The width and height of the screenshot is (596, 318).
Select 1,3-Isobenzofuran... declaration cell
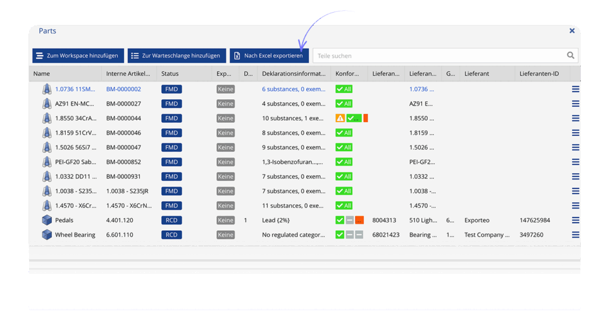pyautogui.click(x=292, y=162)
